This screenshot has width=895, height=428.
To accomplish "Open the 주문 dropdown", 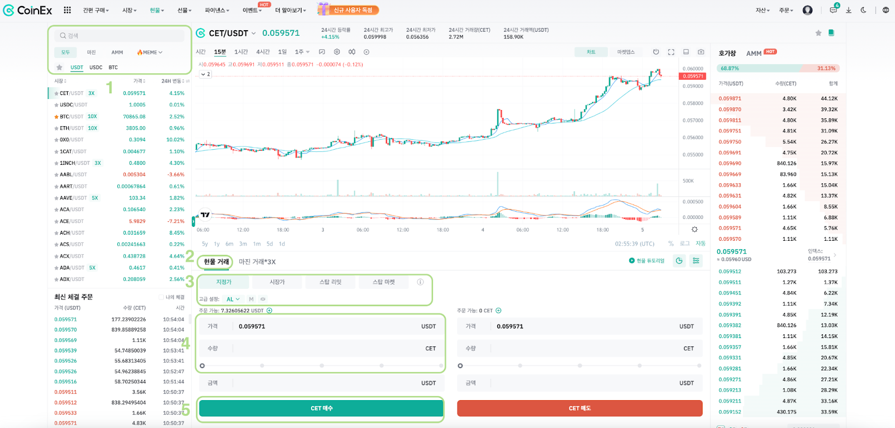I will (786, 11).
